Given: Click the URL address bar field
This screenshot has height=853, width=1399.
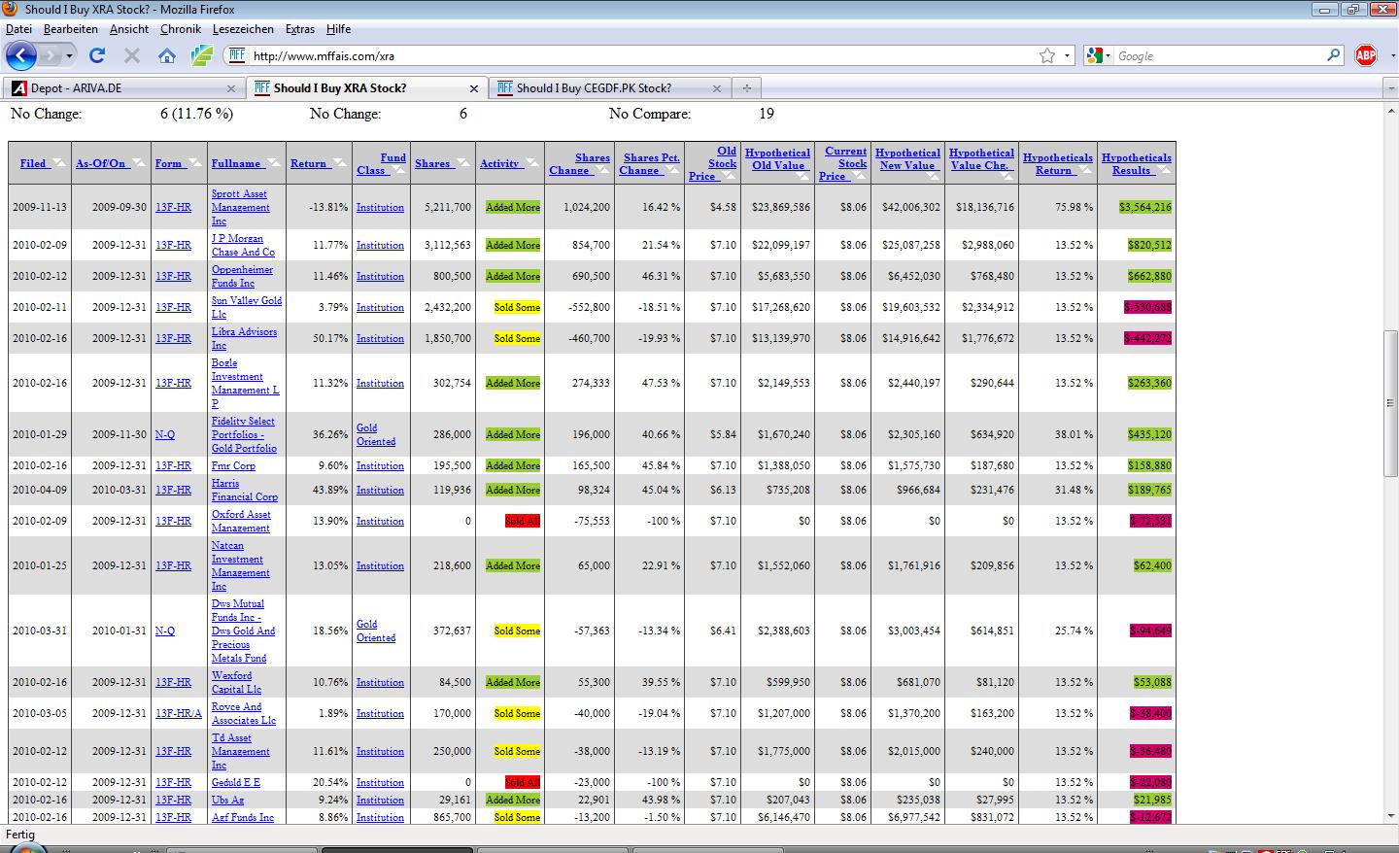Looking at the screenshot, I should [631, 55].
